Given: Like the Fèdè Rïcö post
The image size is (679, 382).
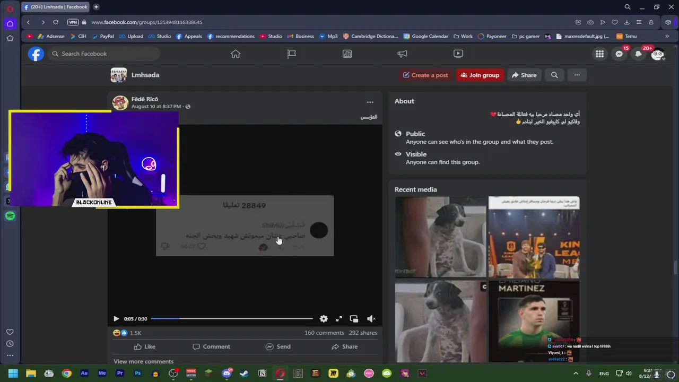Looking at the screenshot, I should click(144, 346).
